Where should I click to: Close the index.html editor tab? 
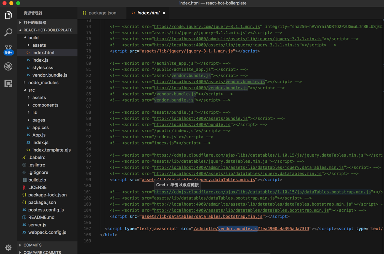(x=164, y=13)
